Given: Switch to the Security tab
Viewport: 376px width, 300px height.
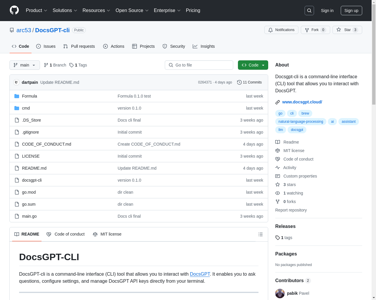Looking at the screenshot, I should click(x=174, y=46).
